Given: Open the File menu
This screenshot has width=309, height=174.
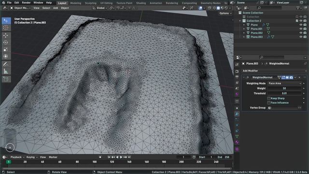Looking at the screenshot, I should point(9,3).
